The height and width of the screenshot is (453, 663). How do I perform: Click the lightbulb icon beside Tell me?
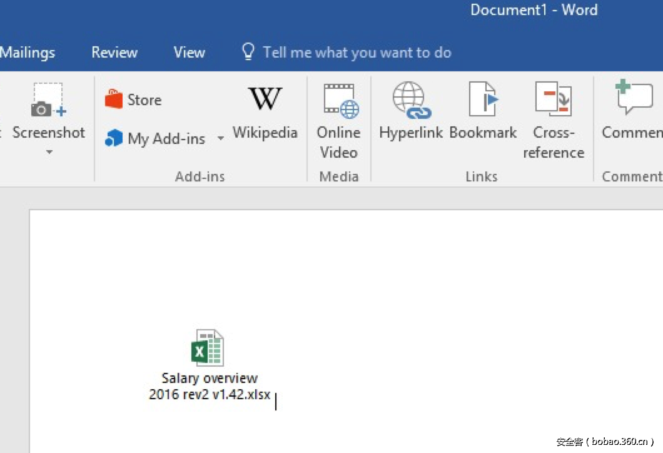click(x=248, y=52)
